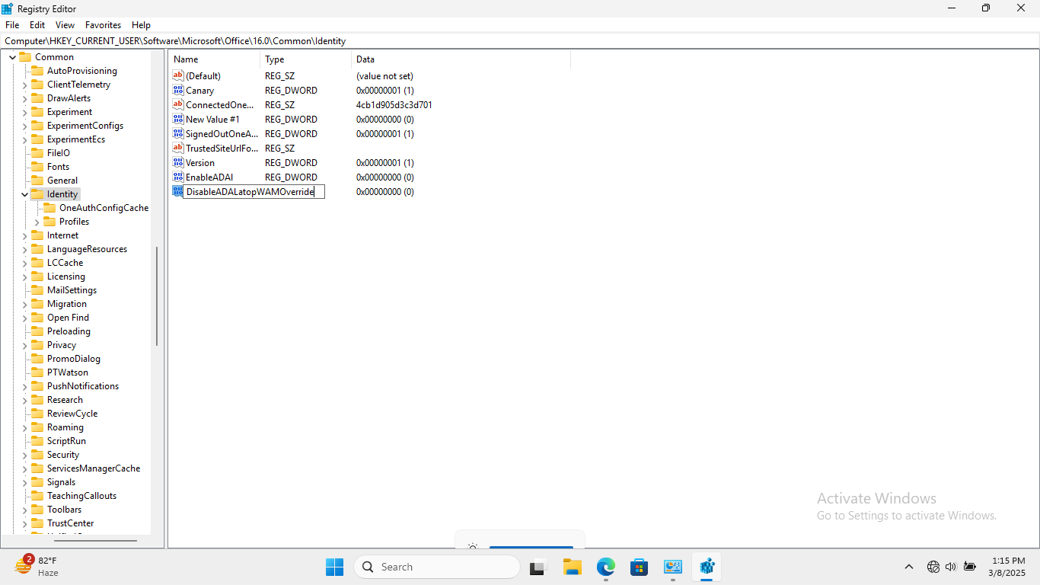Open the weather widget showing 82°F Haze
1040x585 pixels.
(x=37, y=567)
